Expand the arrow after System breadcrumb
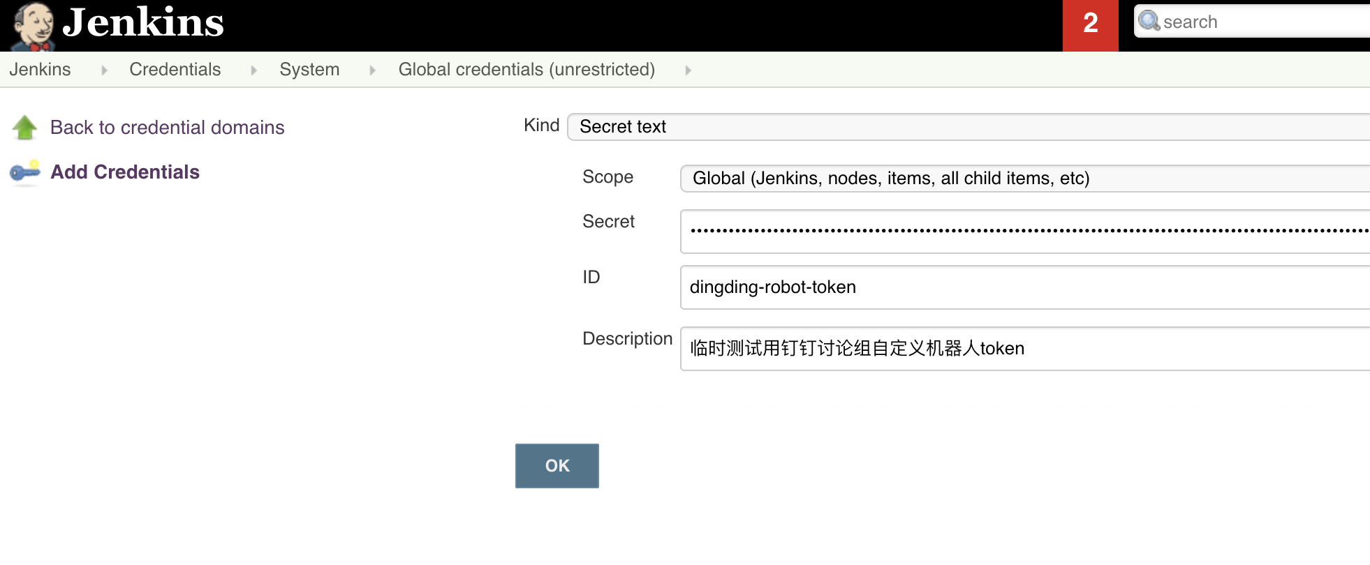1370x565 pixels. pos(372,70)
